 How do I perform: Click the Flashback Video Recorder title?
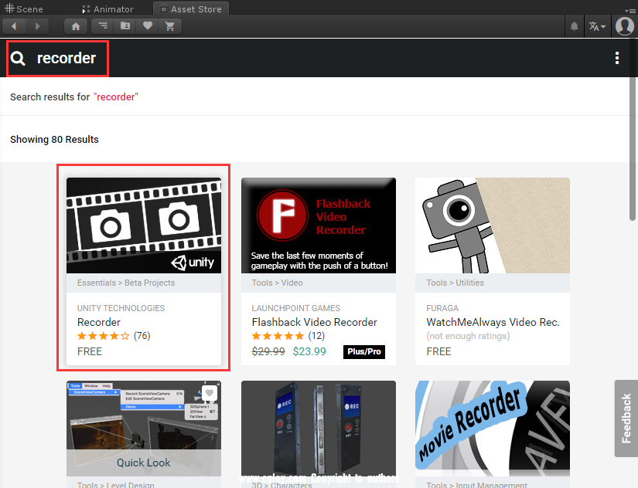point(314,322)
